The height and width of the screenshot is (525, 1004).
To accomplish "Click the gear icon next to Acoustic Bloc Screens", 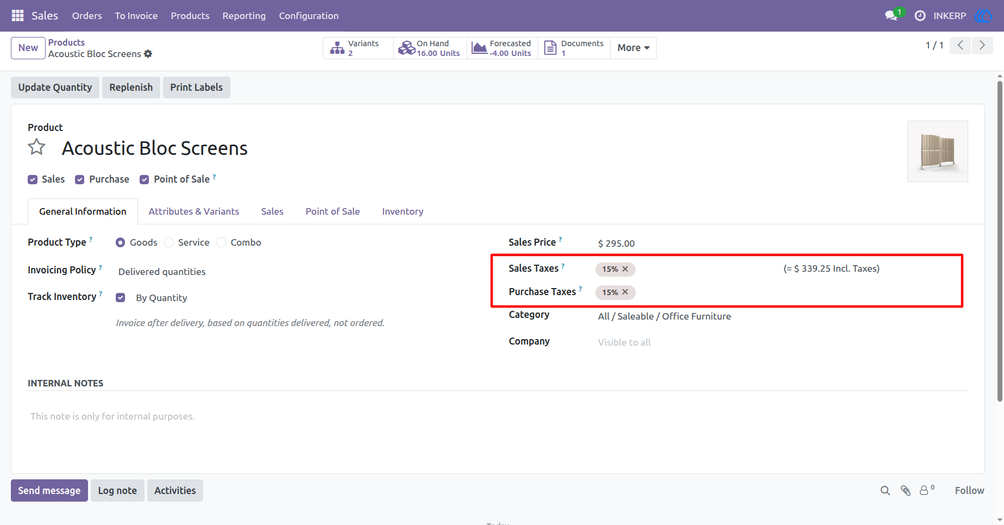I will 148,54.
